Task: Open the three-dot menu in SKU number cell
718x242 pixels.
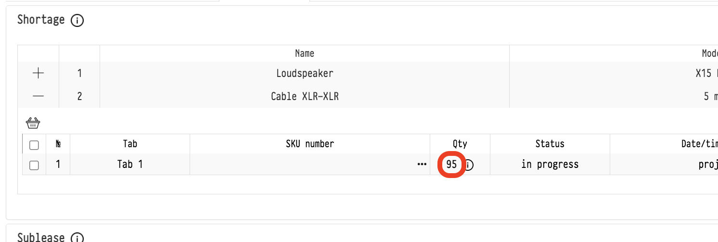Action: [422, 165]
